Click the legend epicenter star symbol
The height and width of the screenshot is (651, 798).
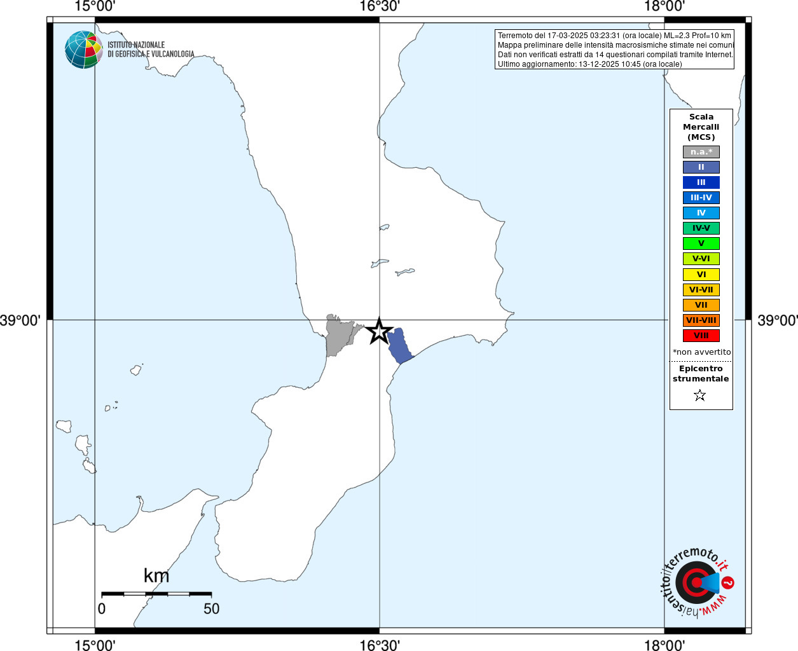[x=700, y=395]
